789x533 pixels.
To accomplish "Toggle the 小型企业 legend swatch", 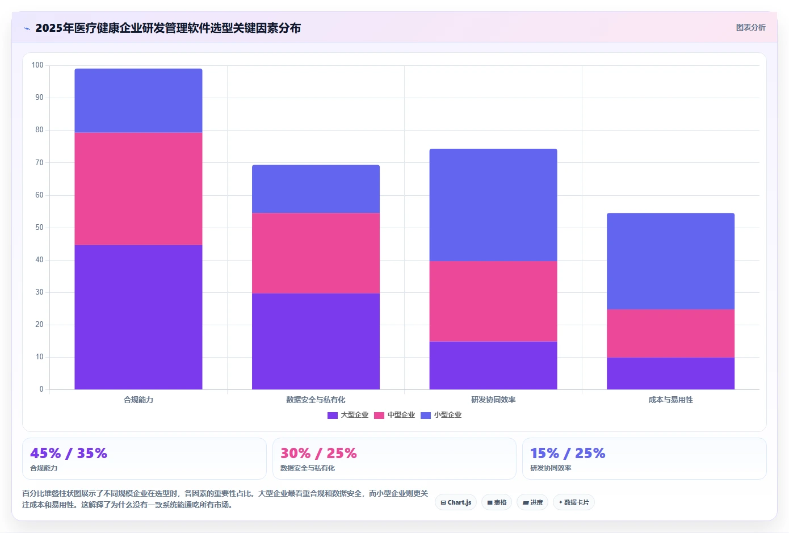I will [x=426, y=416].
